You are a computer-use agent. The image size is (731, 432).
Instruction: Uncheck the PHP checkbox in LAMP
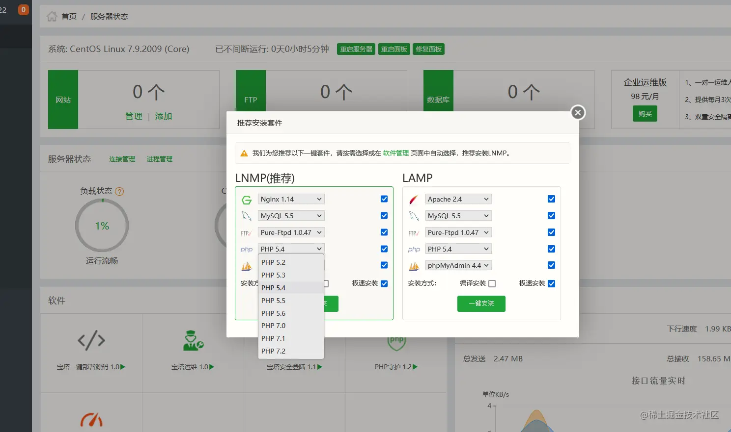tap(551, 249)
